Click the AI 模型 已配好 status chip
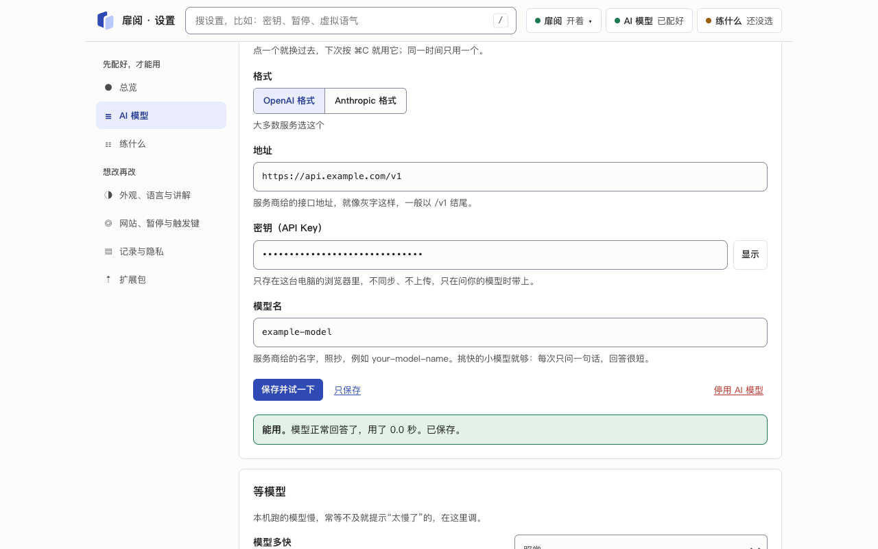Screen dimensions: 878x549 (x=649, y=21)
